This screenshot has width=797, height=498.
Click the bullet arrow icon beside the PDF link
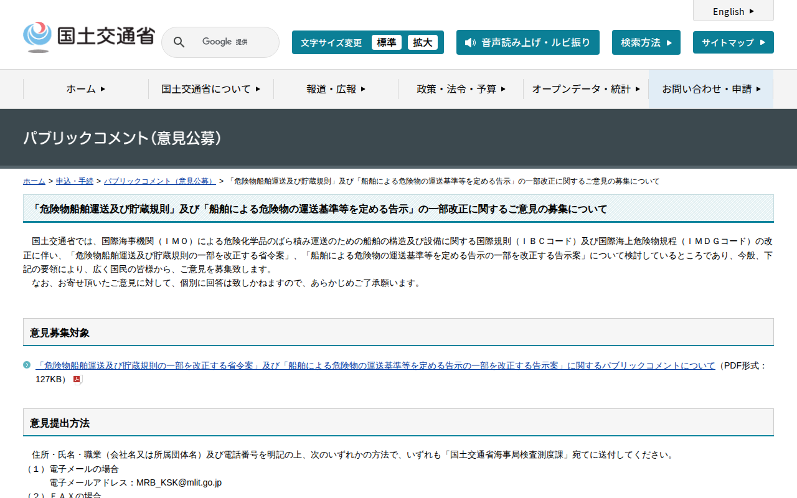[27, 365]
